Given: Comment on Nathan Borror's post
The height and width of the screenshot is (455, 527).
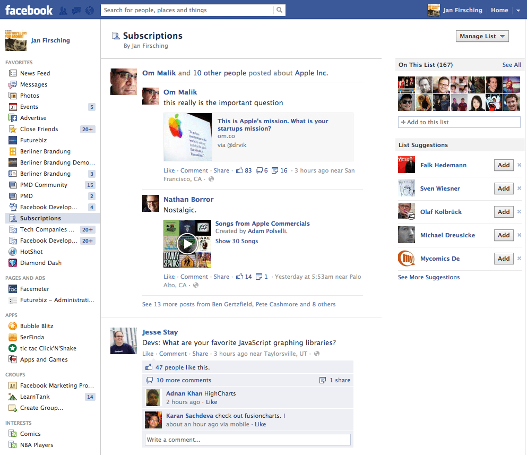Looking at the screenshot, I should [194, 277].
